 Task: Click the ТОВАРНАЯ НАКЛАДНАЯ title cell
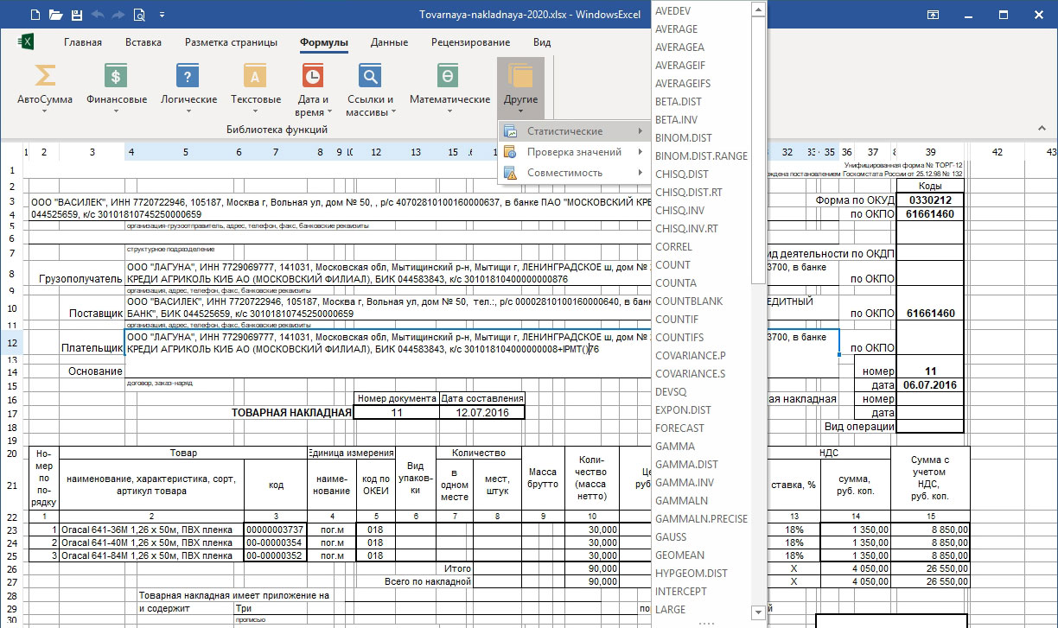(x=292, y=413)
